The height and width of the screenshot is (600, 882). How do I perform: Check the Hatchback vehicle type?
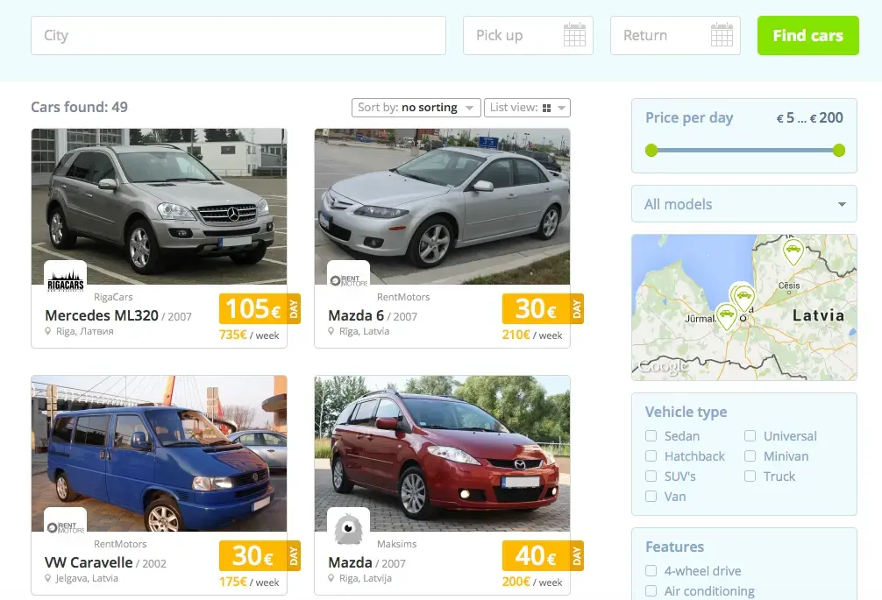click(x=651, y=456)
